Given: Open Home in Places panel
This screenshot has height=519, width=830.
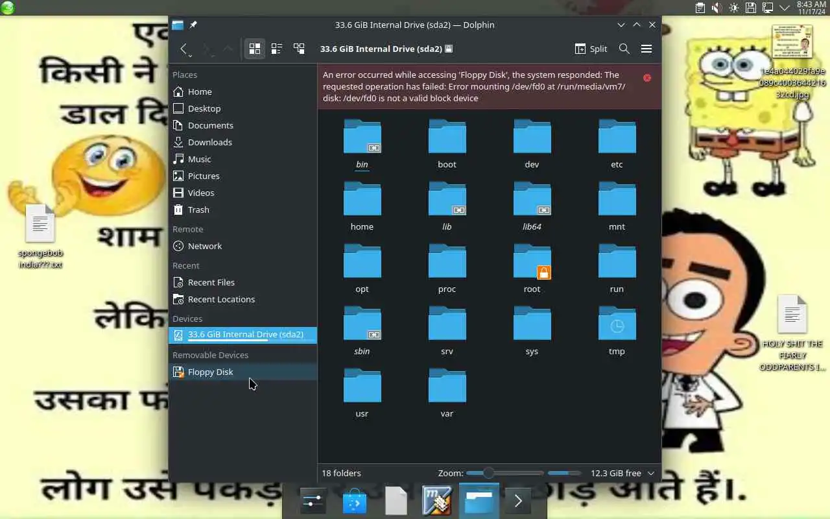Looking at the screenshot, I should coord(243,91).
